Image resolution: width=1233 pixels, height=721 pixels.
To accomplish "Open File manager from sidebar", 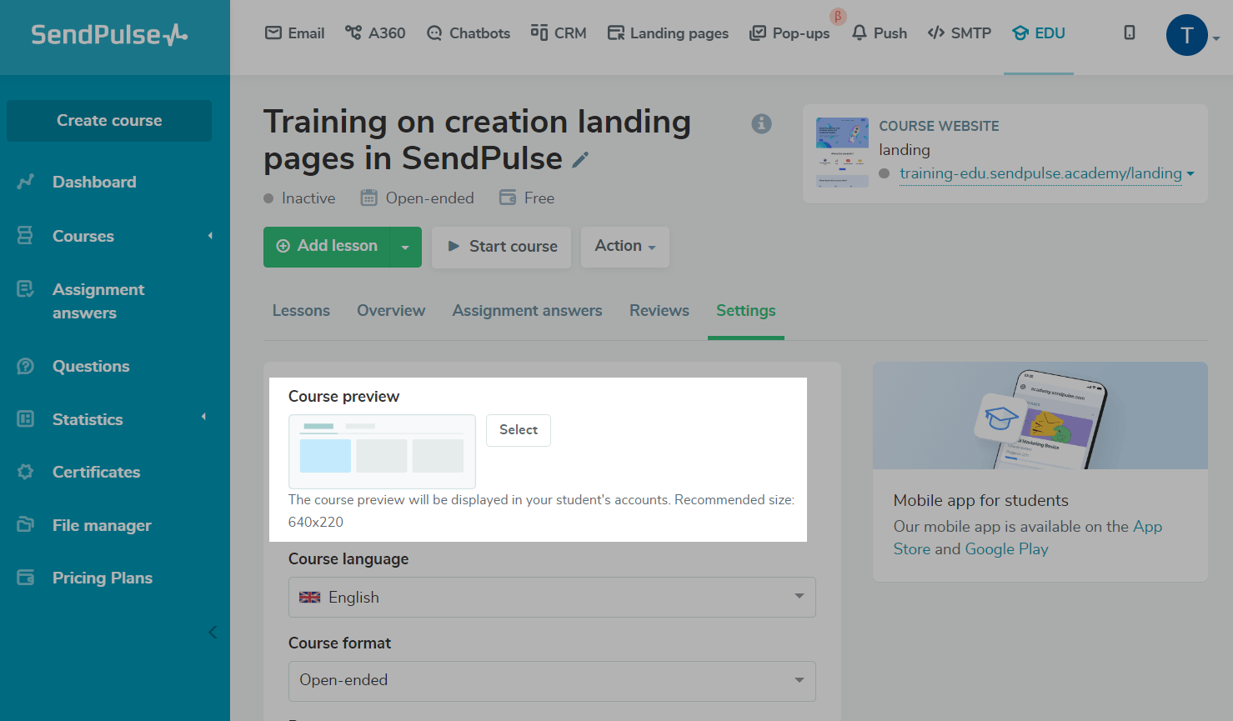I will point(102,525).
